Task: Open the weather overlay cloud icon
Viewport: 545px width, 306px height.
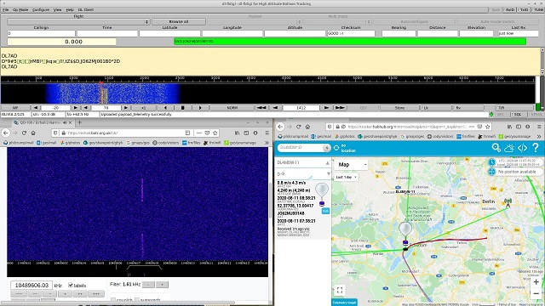Action: point(509,148)
